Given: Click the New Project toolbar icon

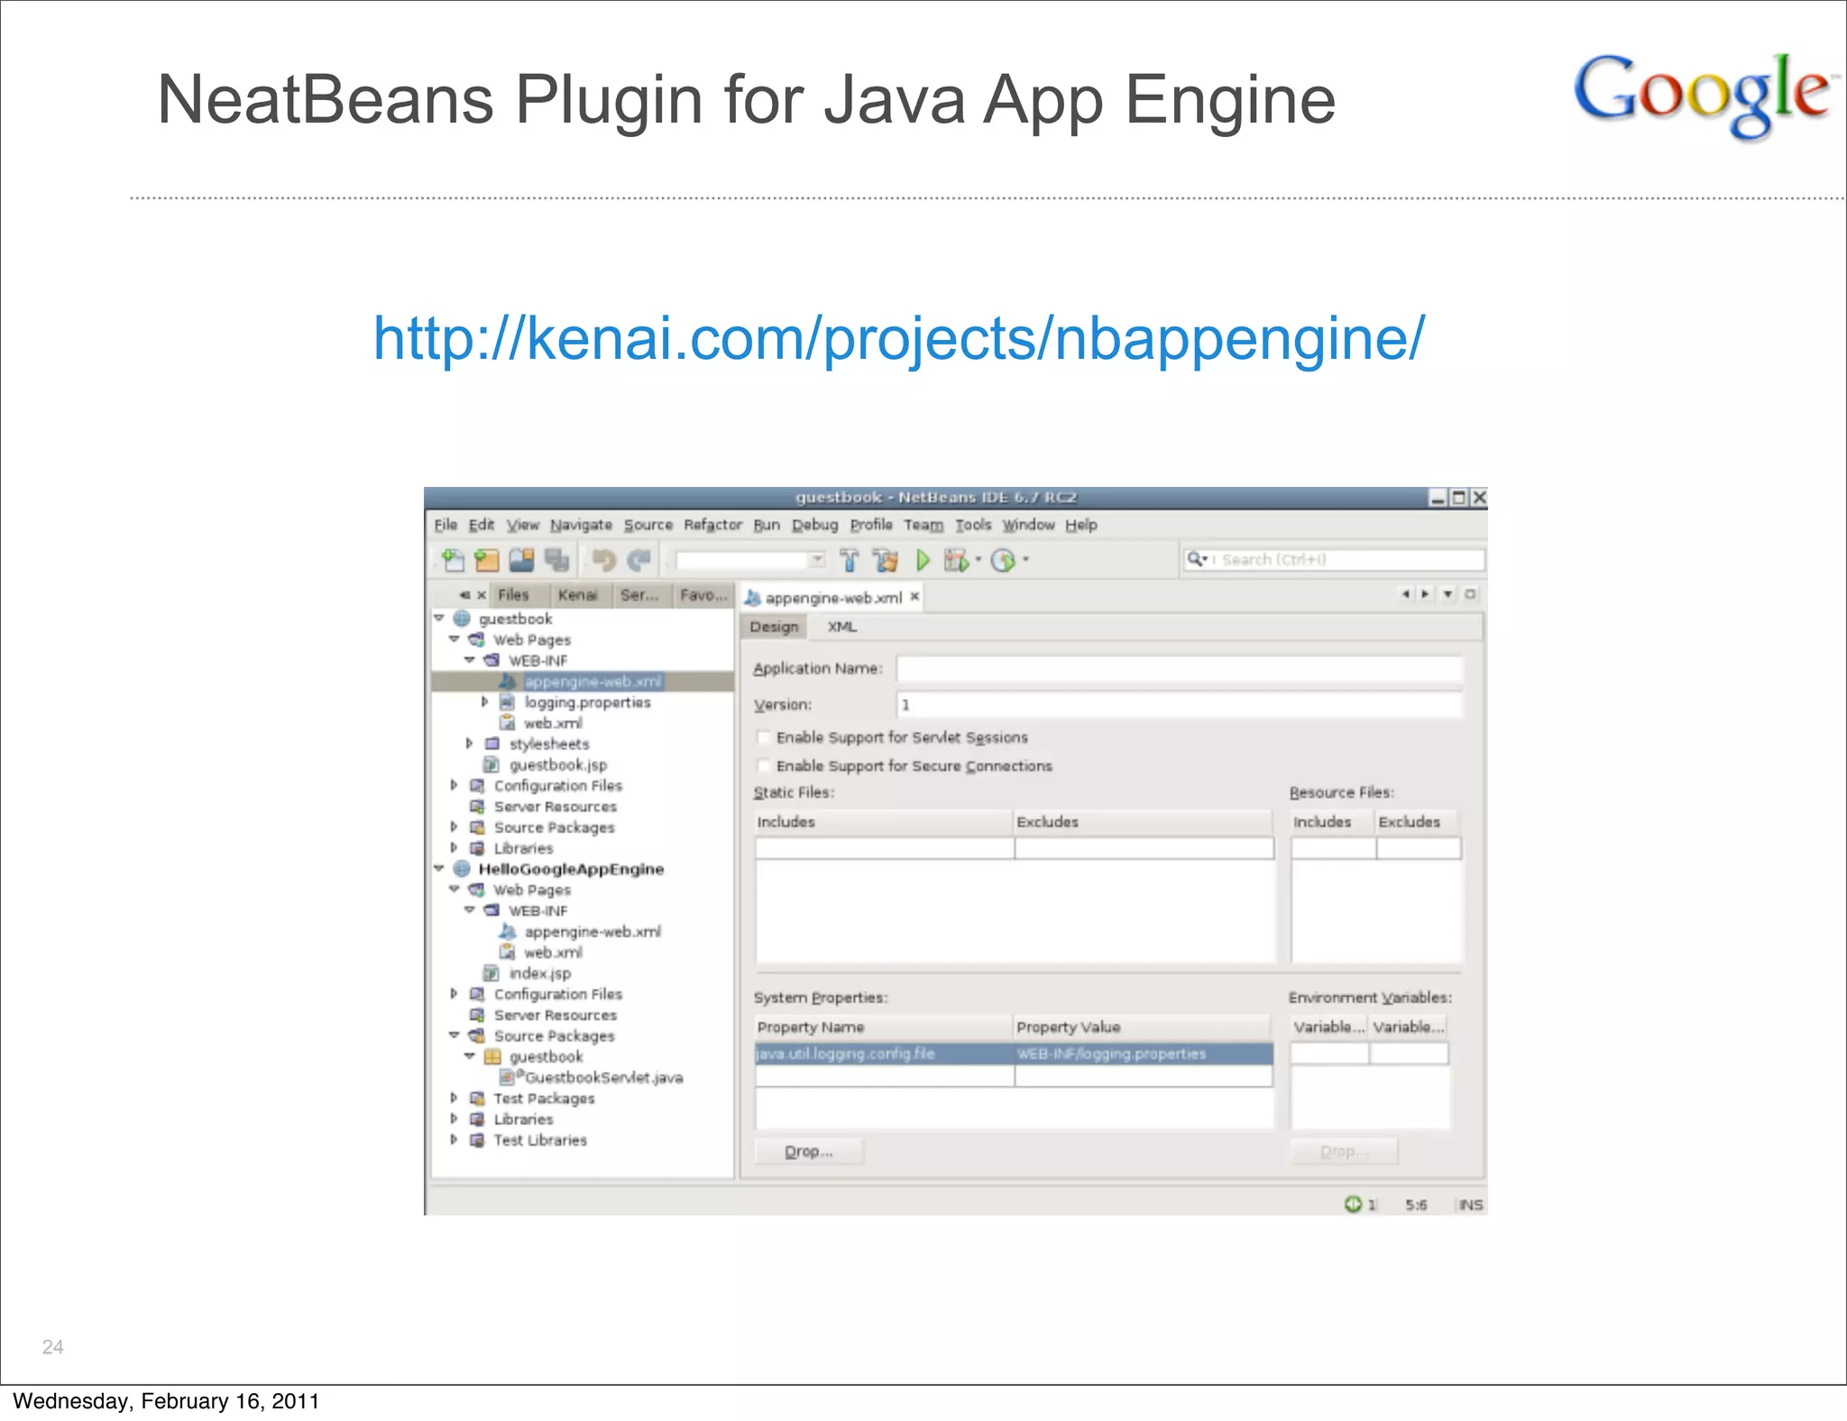Looking at the screenshot, I should coord(487,561).
